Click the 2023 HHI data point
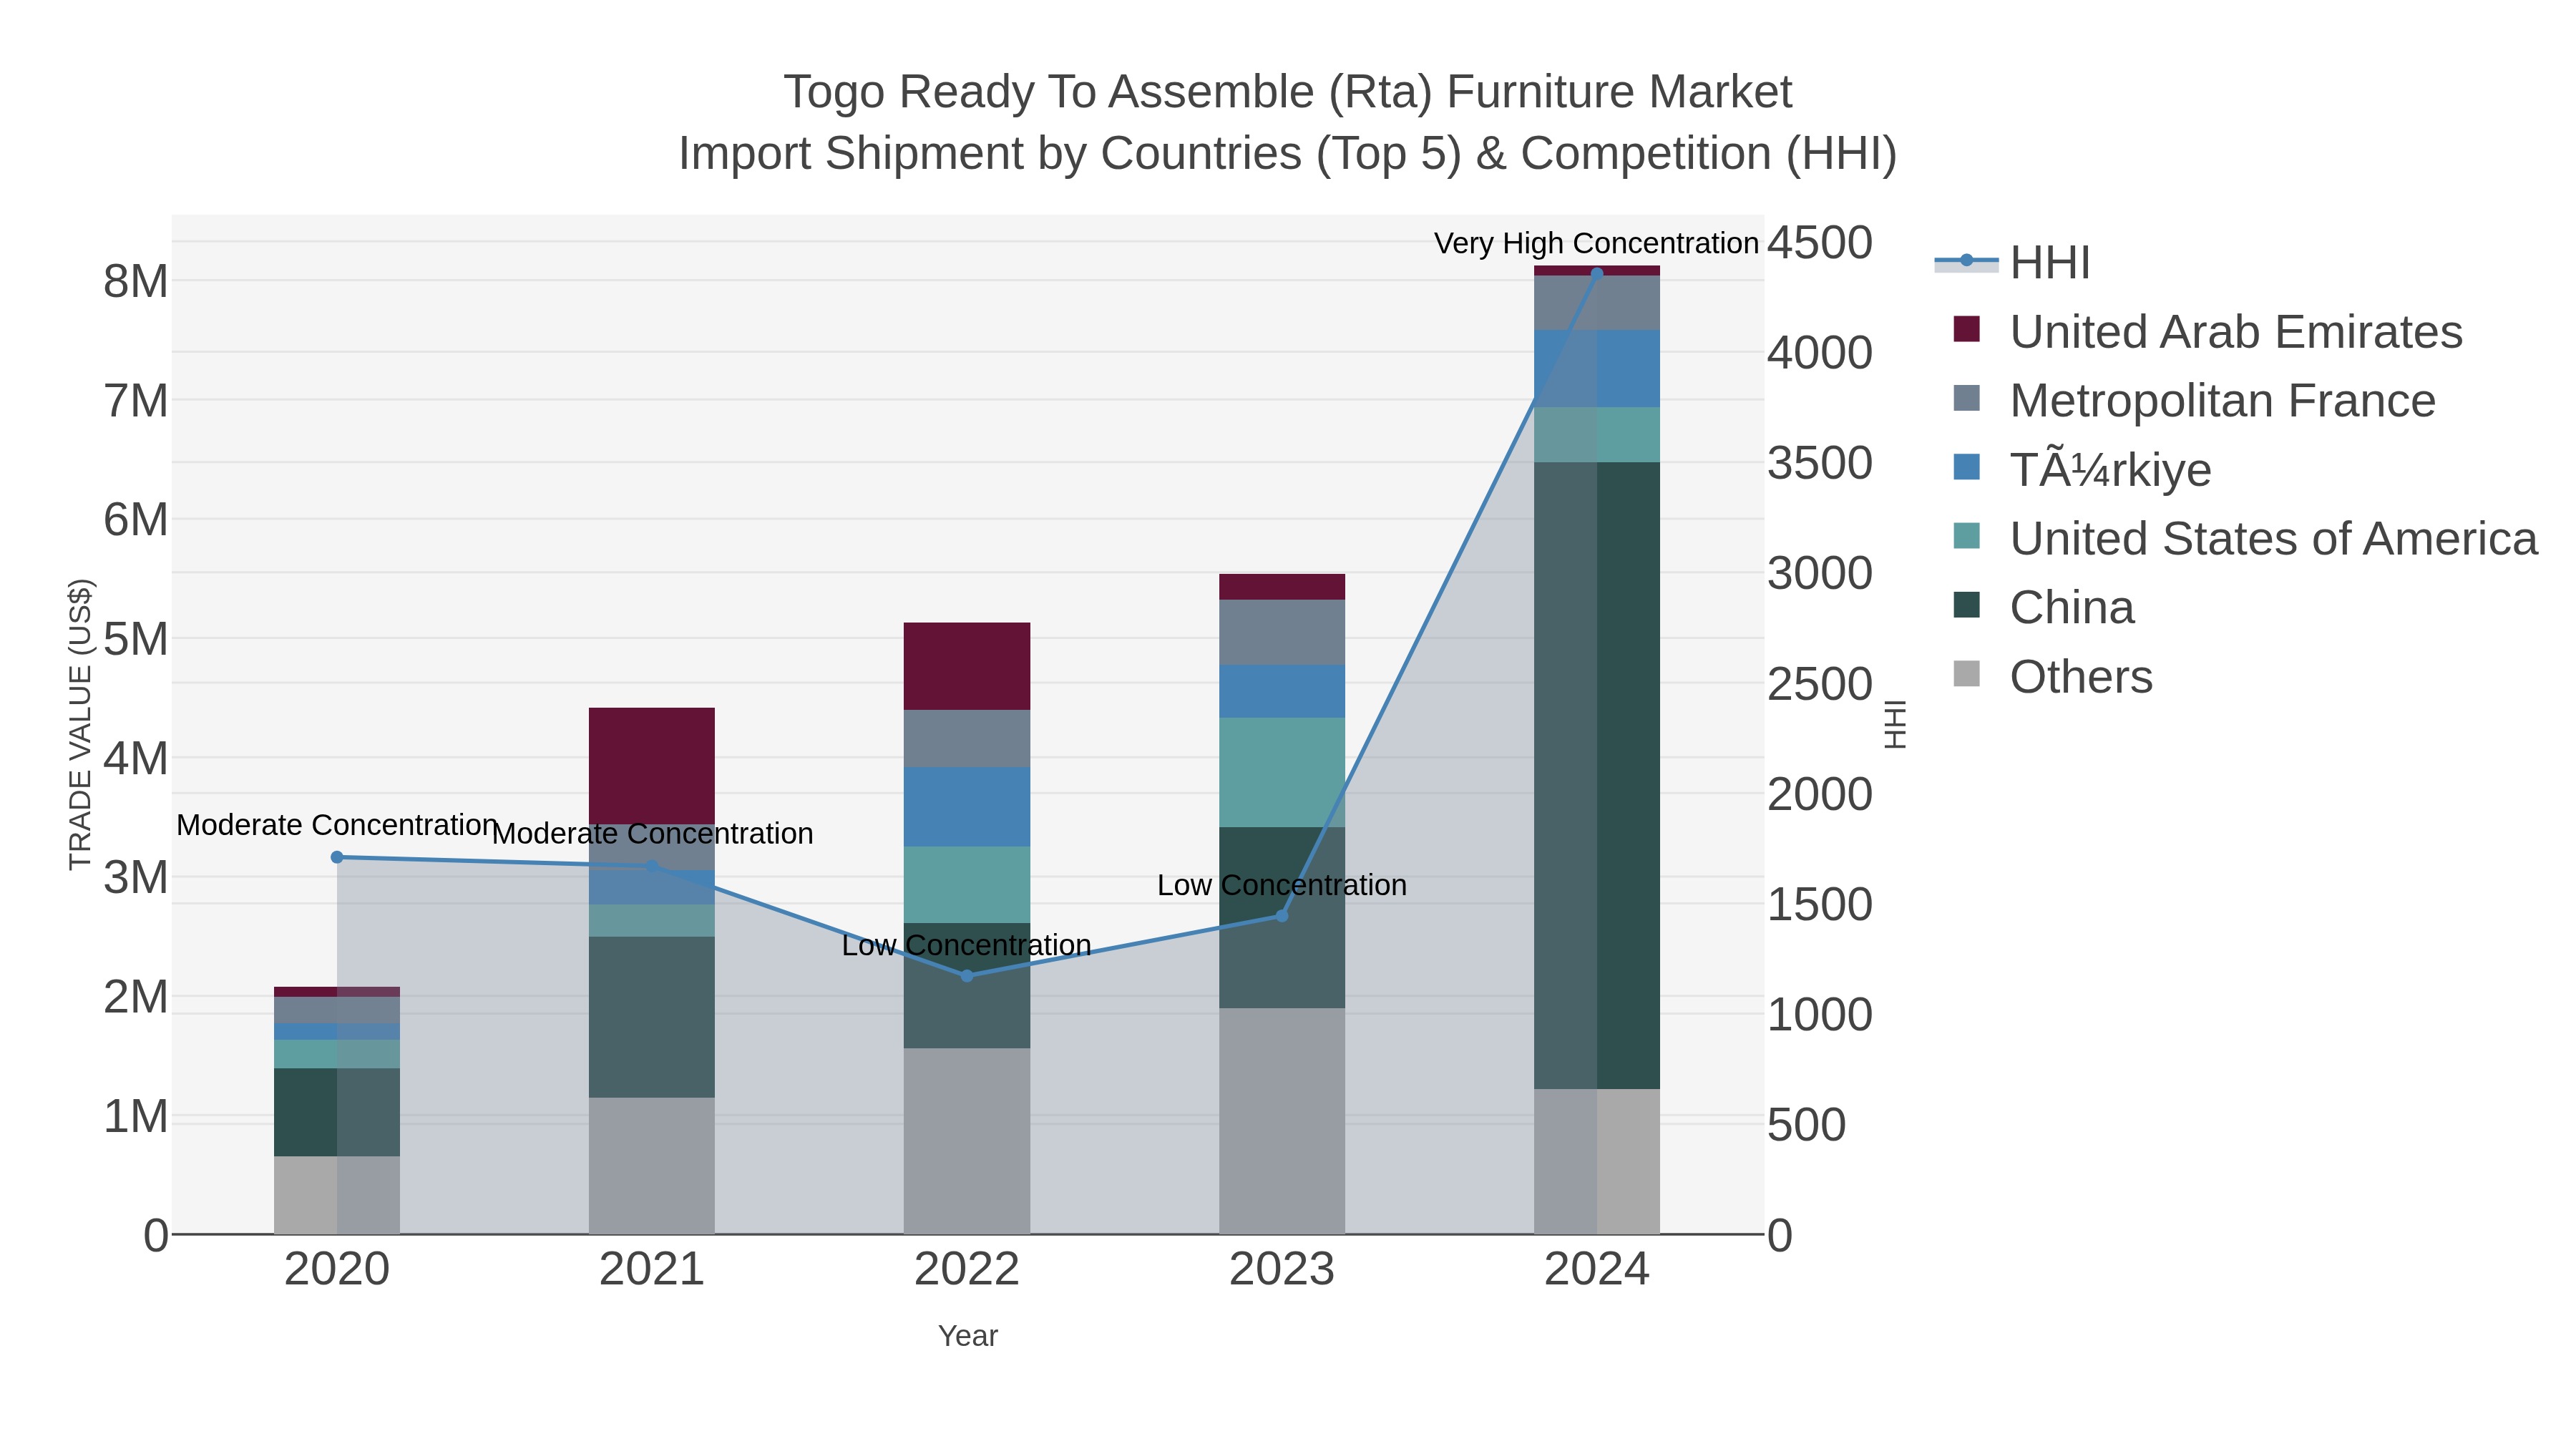The width and height of the screenshot is (2576, 1449). 1282,916
